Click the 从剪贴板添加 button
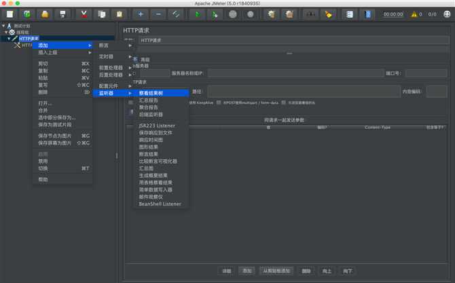Viewport: 455px width, 283px height. coord(276,271)
